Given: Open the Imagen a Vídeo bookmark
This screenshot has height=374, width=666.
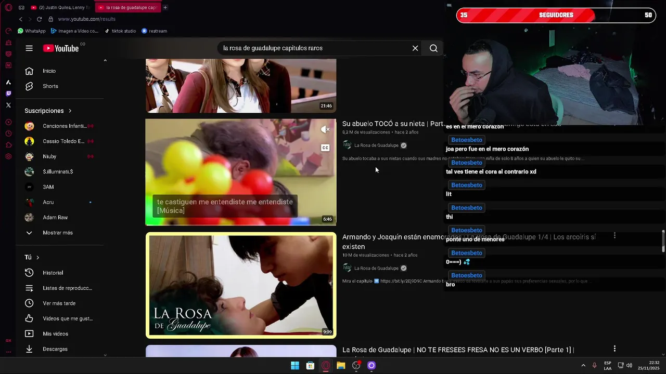Looking at the screenshot, I should (74, 31).
